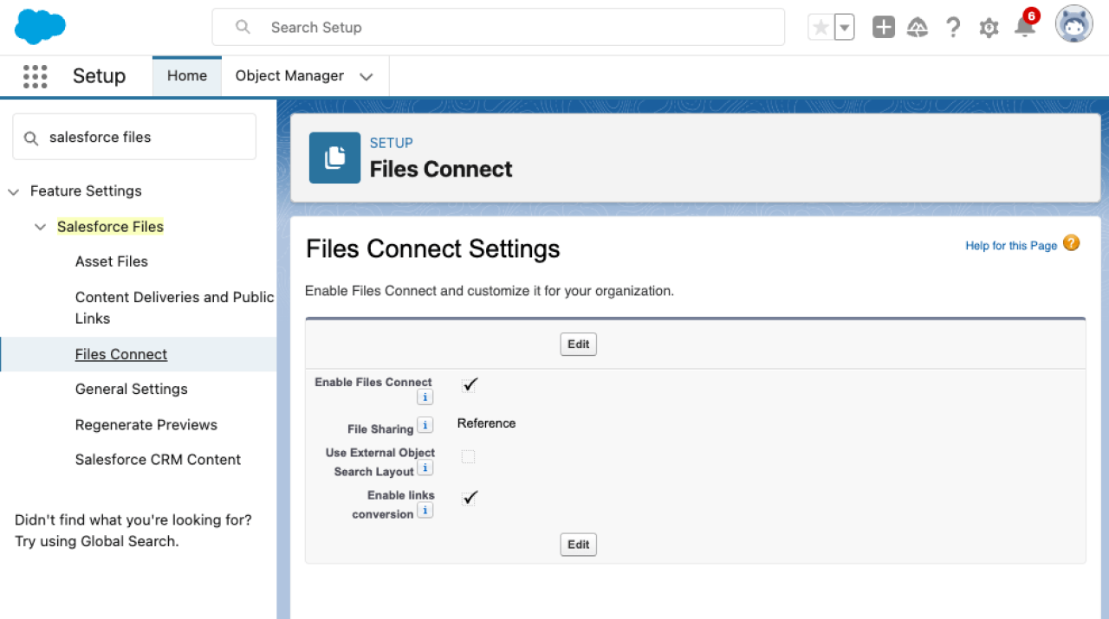Screen dimensions: 1109x619
Task: Click info icon for Enable links conversion
Action: [x=425, y=511]
